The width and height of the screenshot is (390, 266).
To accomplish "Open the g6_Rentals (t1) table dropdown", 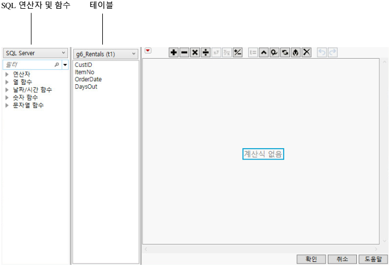I will click(x=106, y=54).
